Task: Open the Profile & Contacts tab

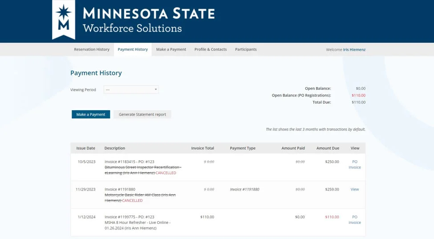Action: click(x=211, y=49)
